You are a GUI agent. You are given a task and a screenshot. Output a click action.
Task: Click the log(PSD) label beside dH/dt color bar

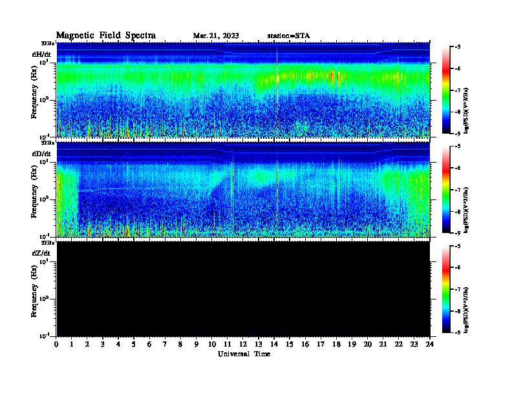(x=467, y=110)
